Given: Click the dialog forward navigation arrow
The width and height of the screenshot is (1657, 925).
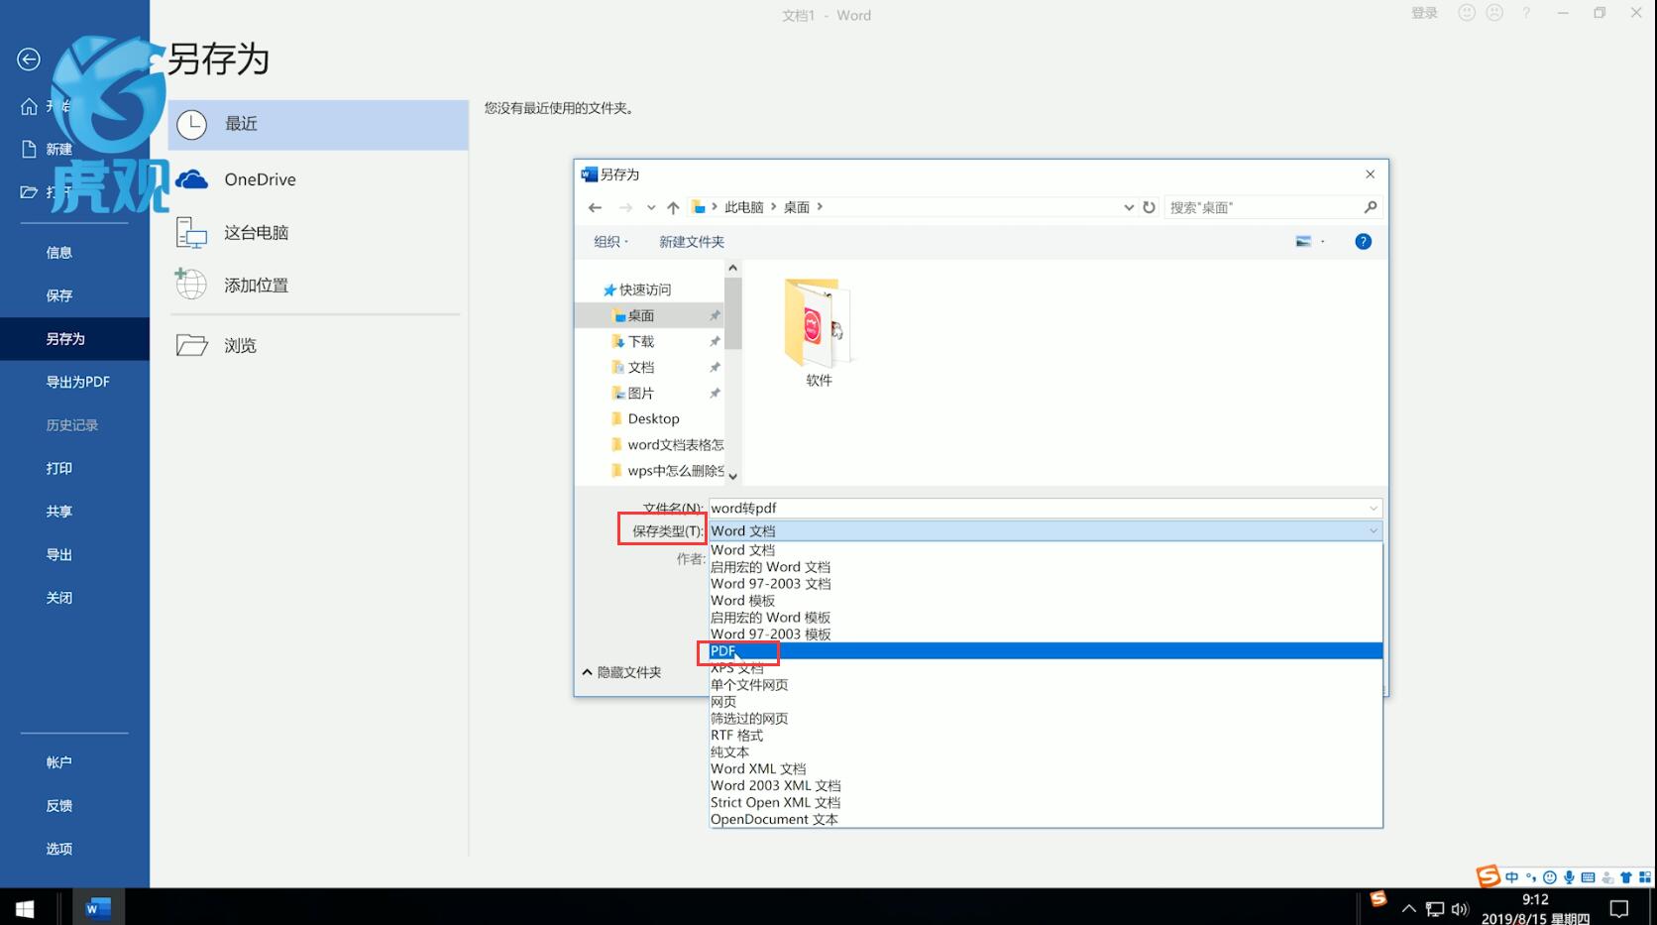Looking at the screenshot, I should (625, 207).
